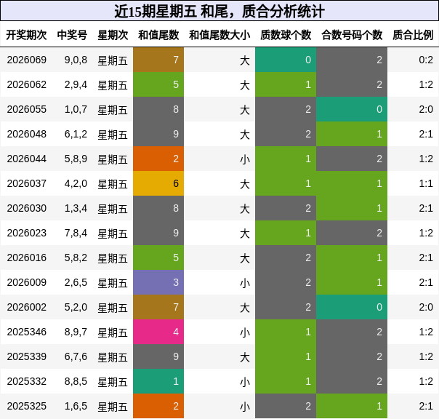Click prime count 2 in row 2026016
The height and width of the screenshot is (419, 439).
click(x=286, y=258)
